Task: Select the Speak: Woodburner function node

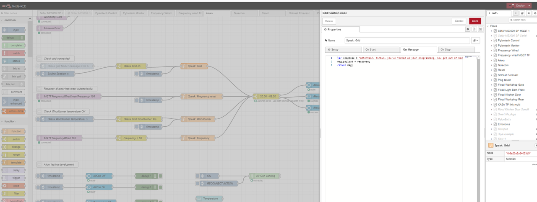Action: click(198, 119)
